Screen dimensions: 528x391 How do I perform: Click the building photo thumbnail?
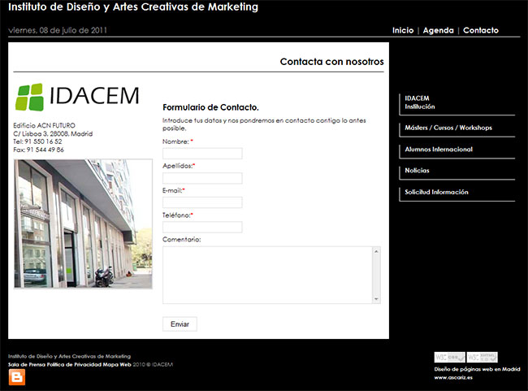pyautogui.click(x=83, y=224)
